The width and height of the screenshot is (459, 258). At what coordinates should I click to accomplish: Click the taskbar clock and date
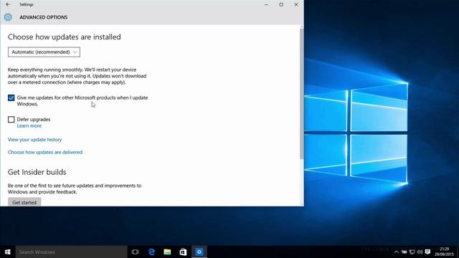click(x=444, y=252)
